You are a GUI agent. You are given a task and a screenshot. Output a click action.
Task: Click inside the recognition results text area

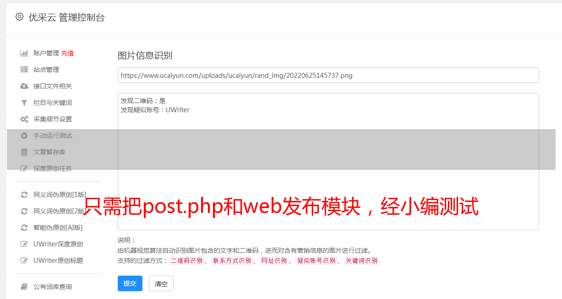(328, 162)
